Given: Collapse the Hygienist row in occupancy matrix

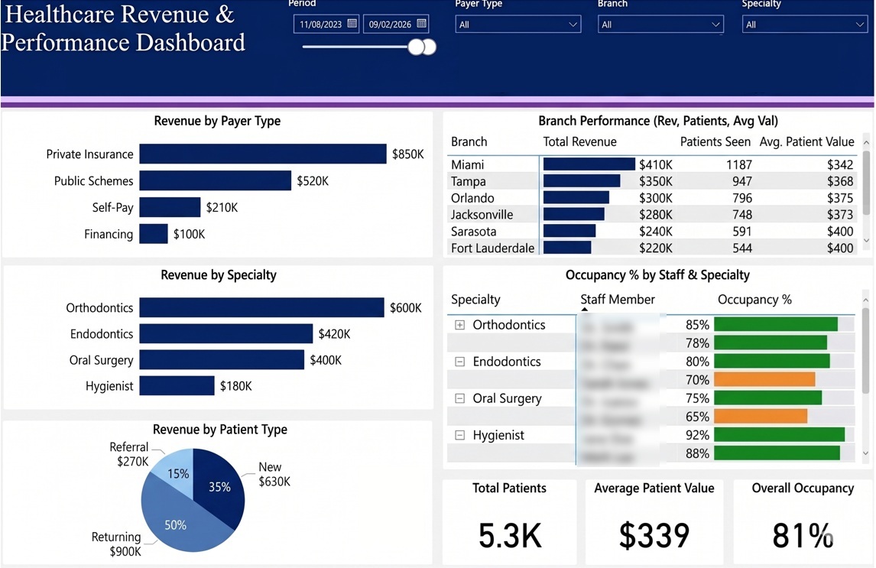Looking at the screenshot, I should click(460, 436).
